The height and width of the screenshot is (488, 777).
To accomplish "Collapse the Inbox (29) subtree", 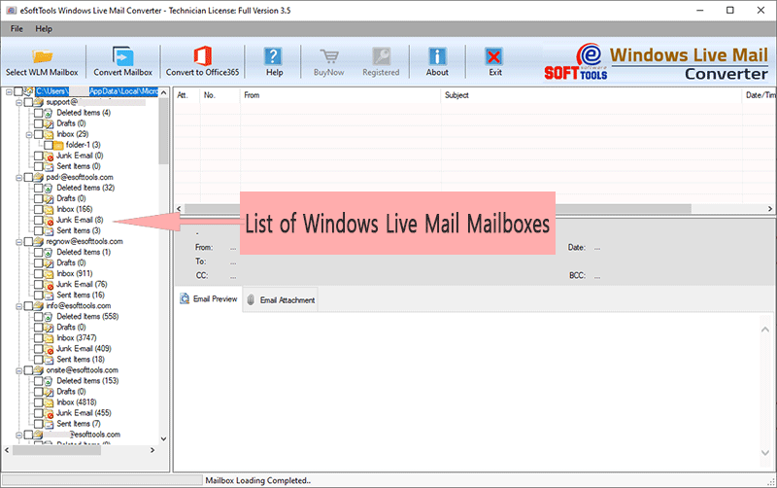I will [x=29, y=134].
